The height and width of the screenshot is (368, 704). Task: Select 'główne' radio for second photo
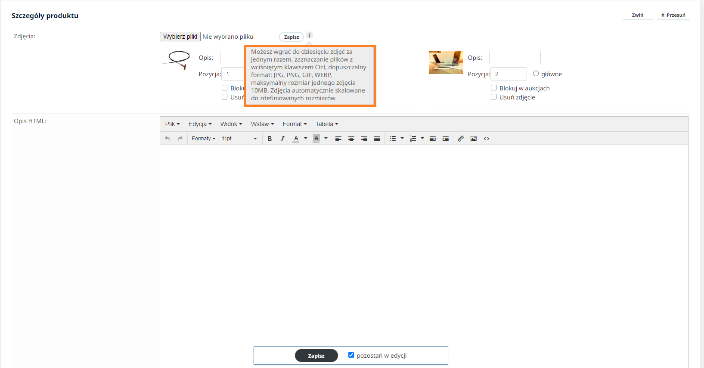(536, 74)
